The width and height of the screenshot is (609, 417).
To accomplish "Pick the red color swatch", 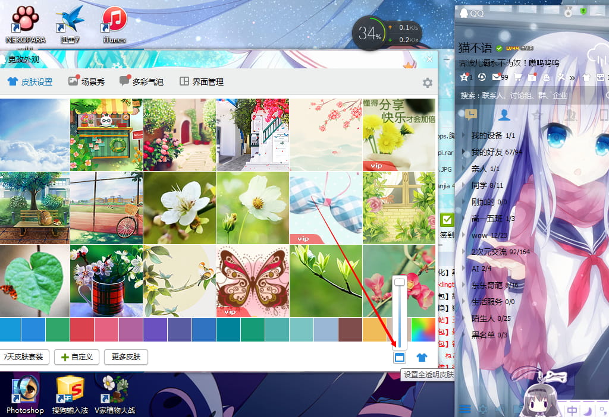I will [x=82, y=330].
